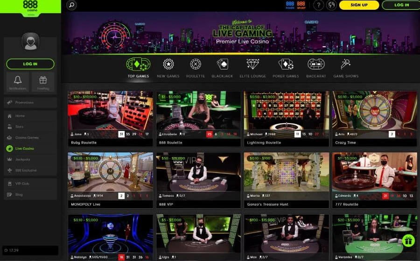Open Promotions in the sidebar
The image size is (420, 261).
pyautogui.click(x=30, y=103)
